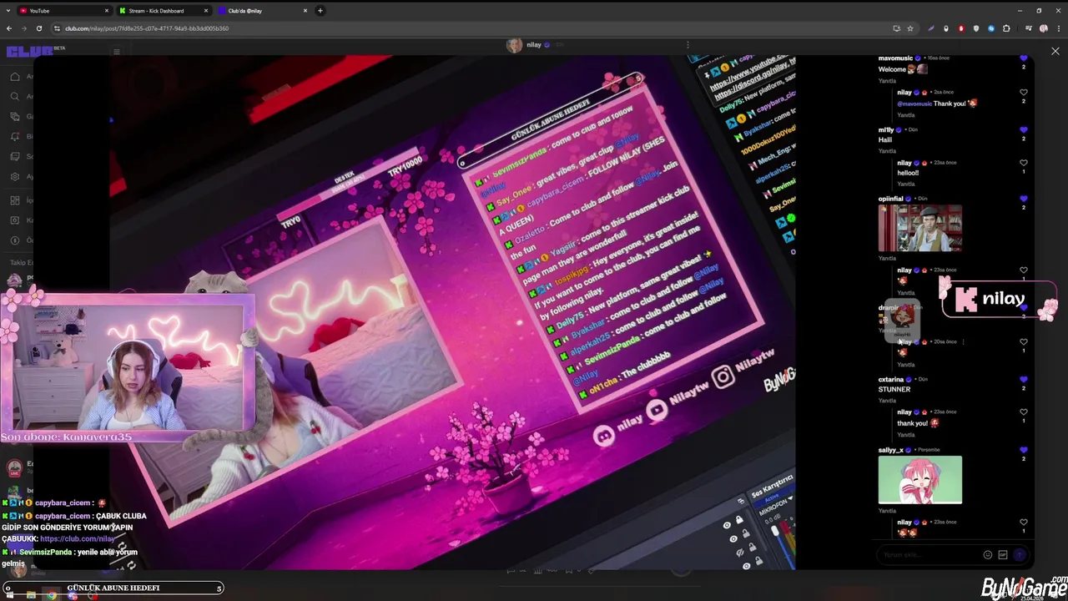Like nilay's 20sa önce reply heart

pos(1024,342)
